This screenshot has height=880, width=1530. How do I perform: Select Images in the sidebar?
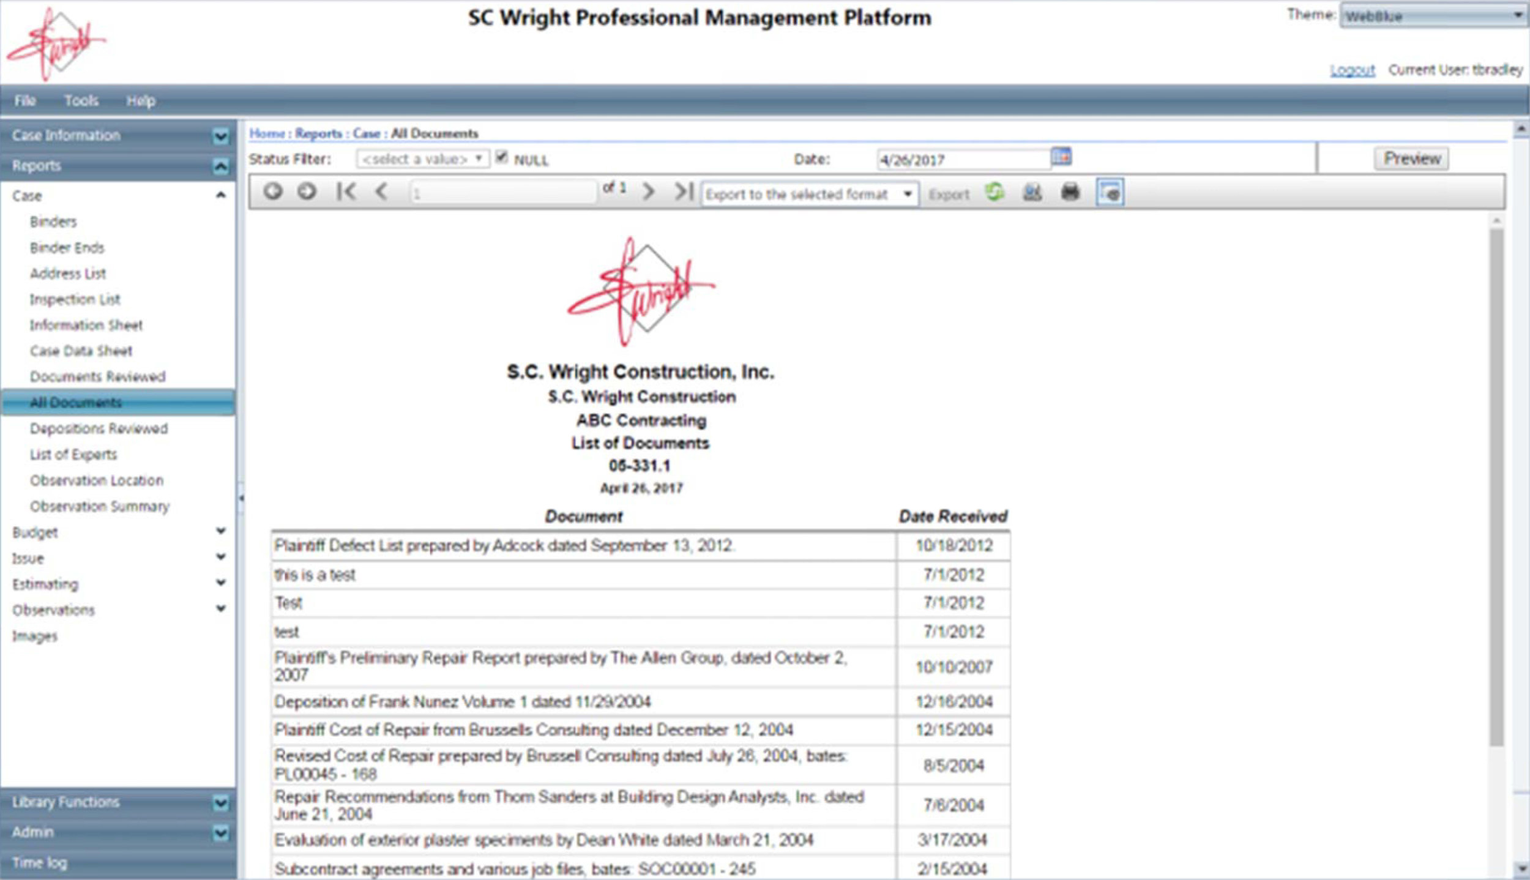[35, 636]
